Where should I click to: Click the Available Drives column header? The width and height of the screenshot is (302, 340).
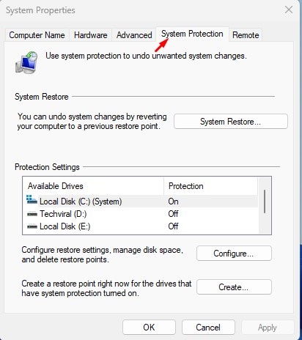(93, 186)
